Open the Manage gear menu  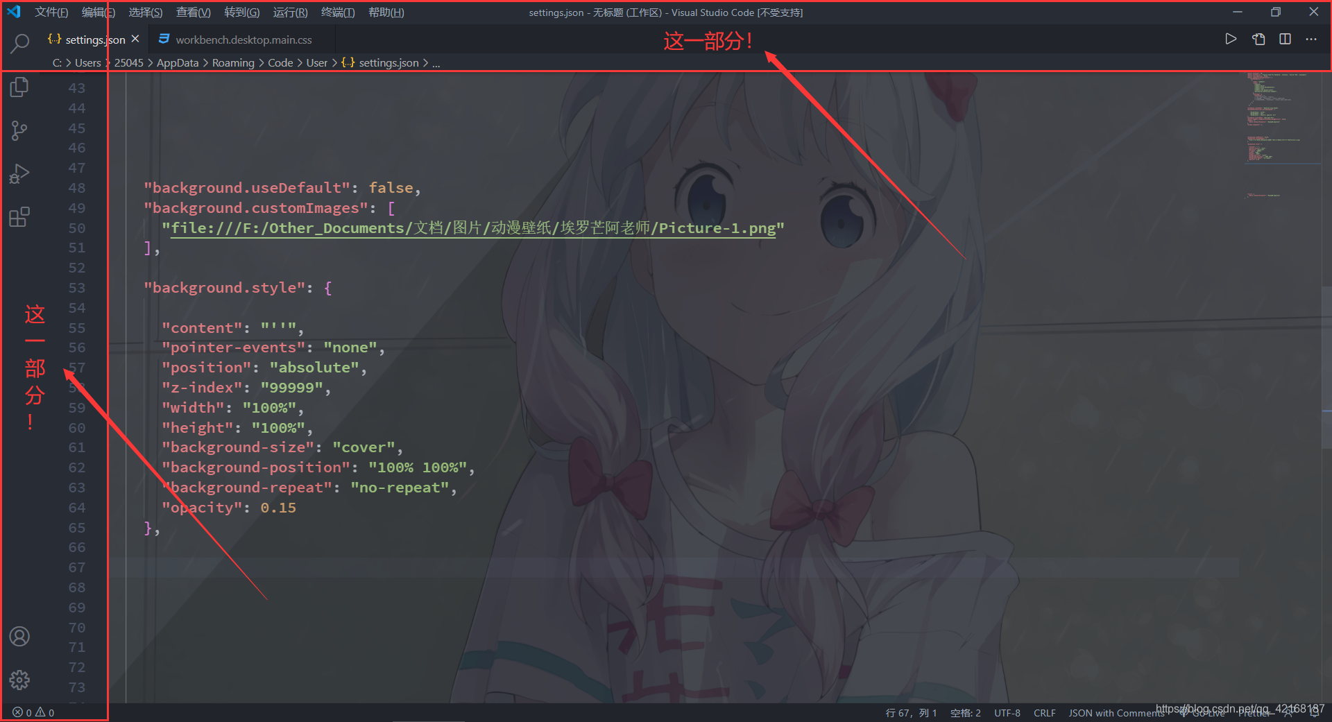click(19, 680)
